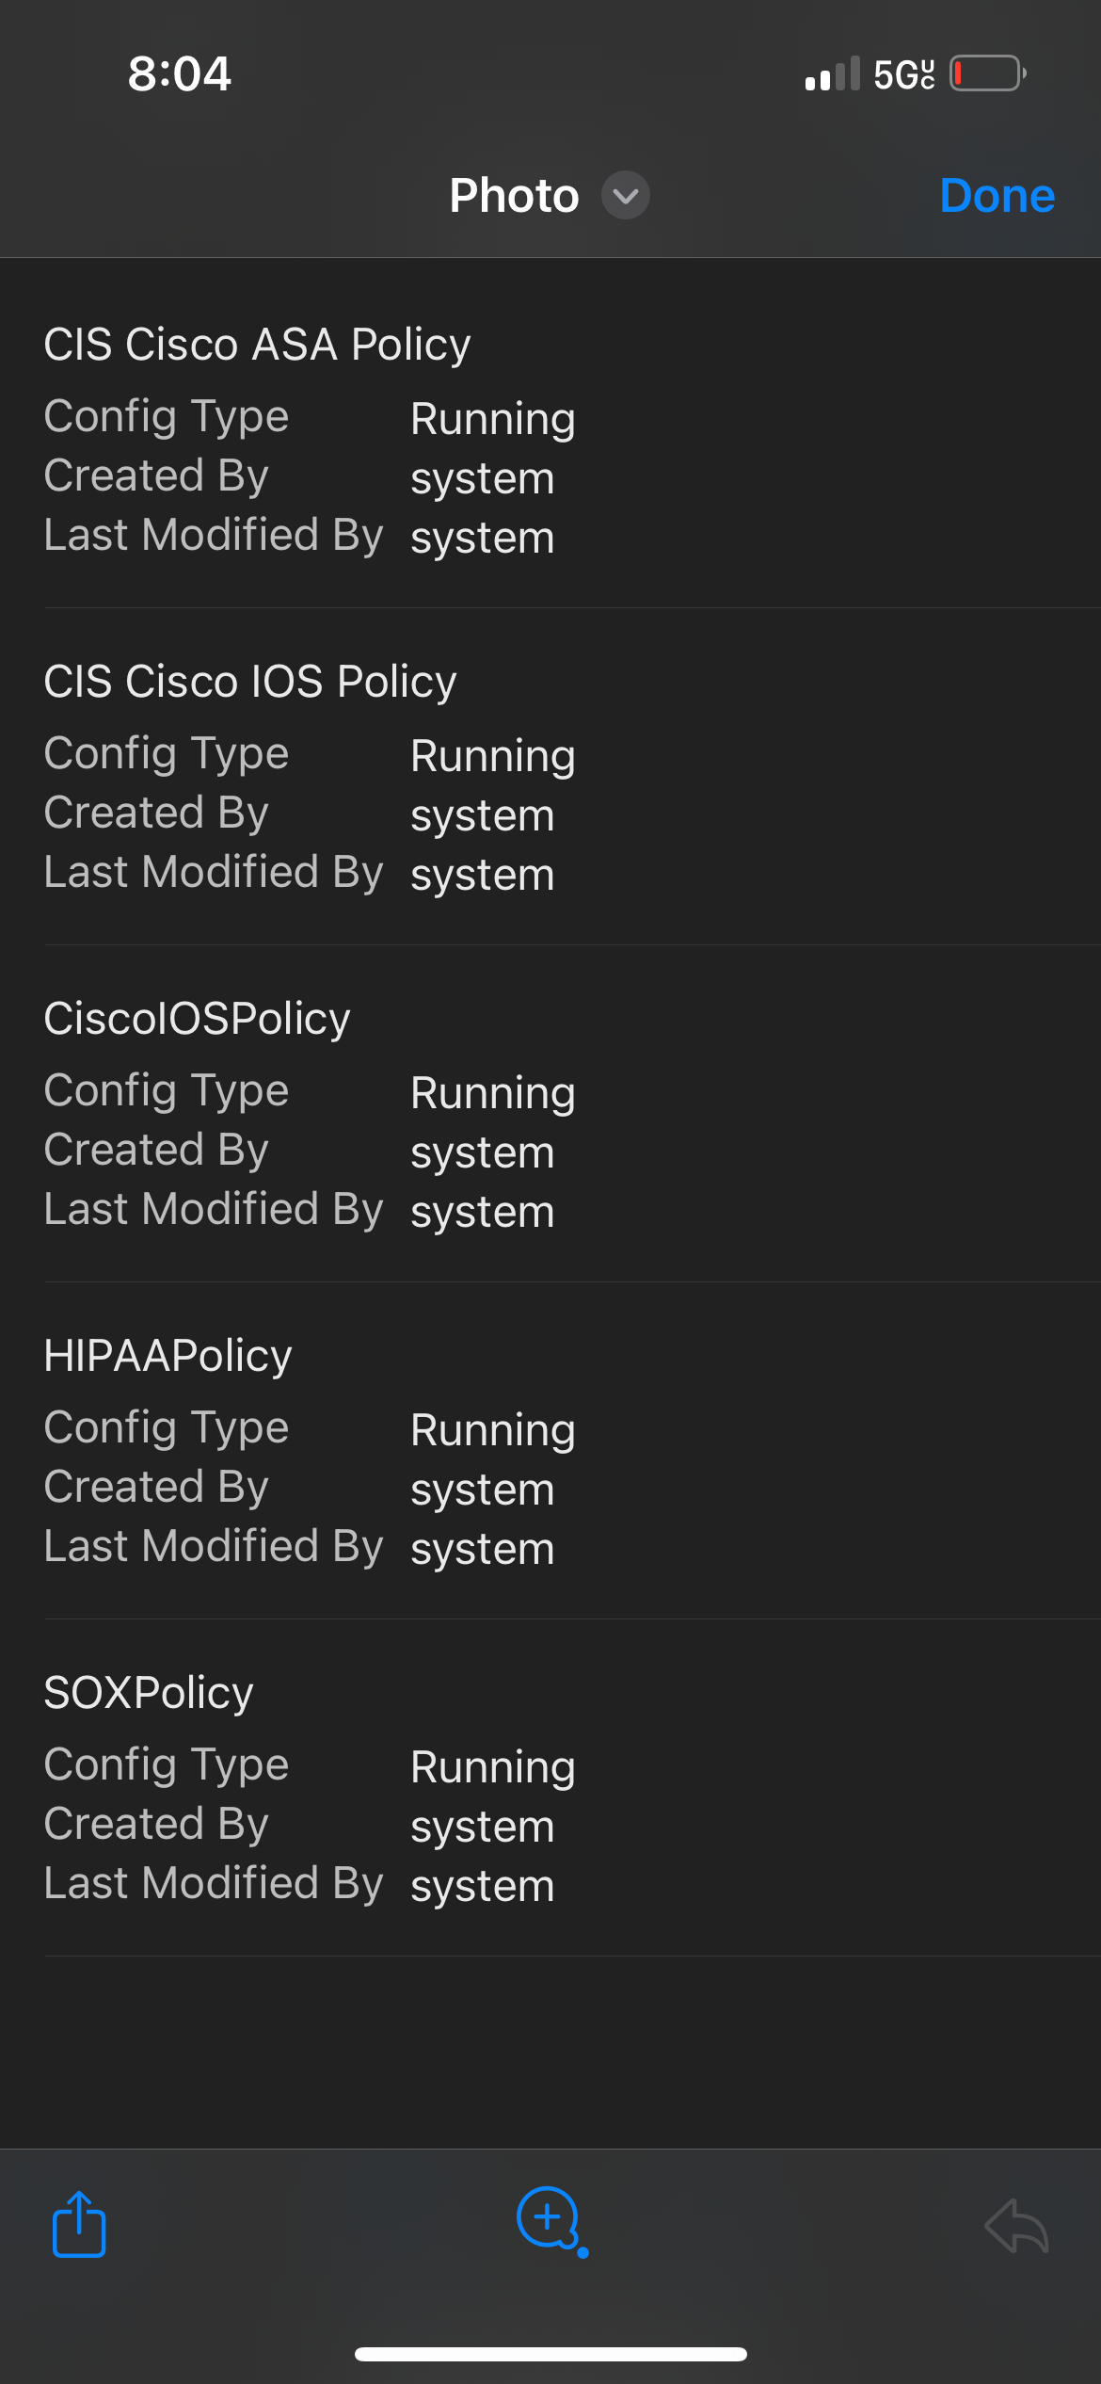Tap Last Modified By under SOXPolicy
This screenshot has height=2384, width=1101.
pyautogui.click(x=214, y=1883)
